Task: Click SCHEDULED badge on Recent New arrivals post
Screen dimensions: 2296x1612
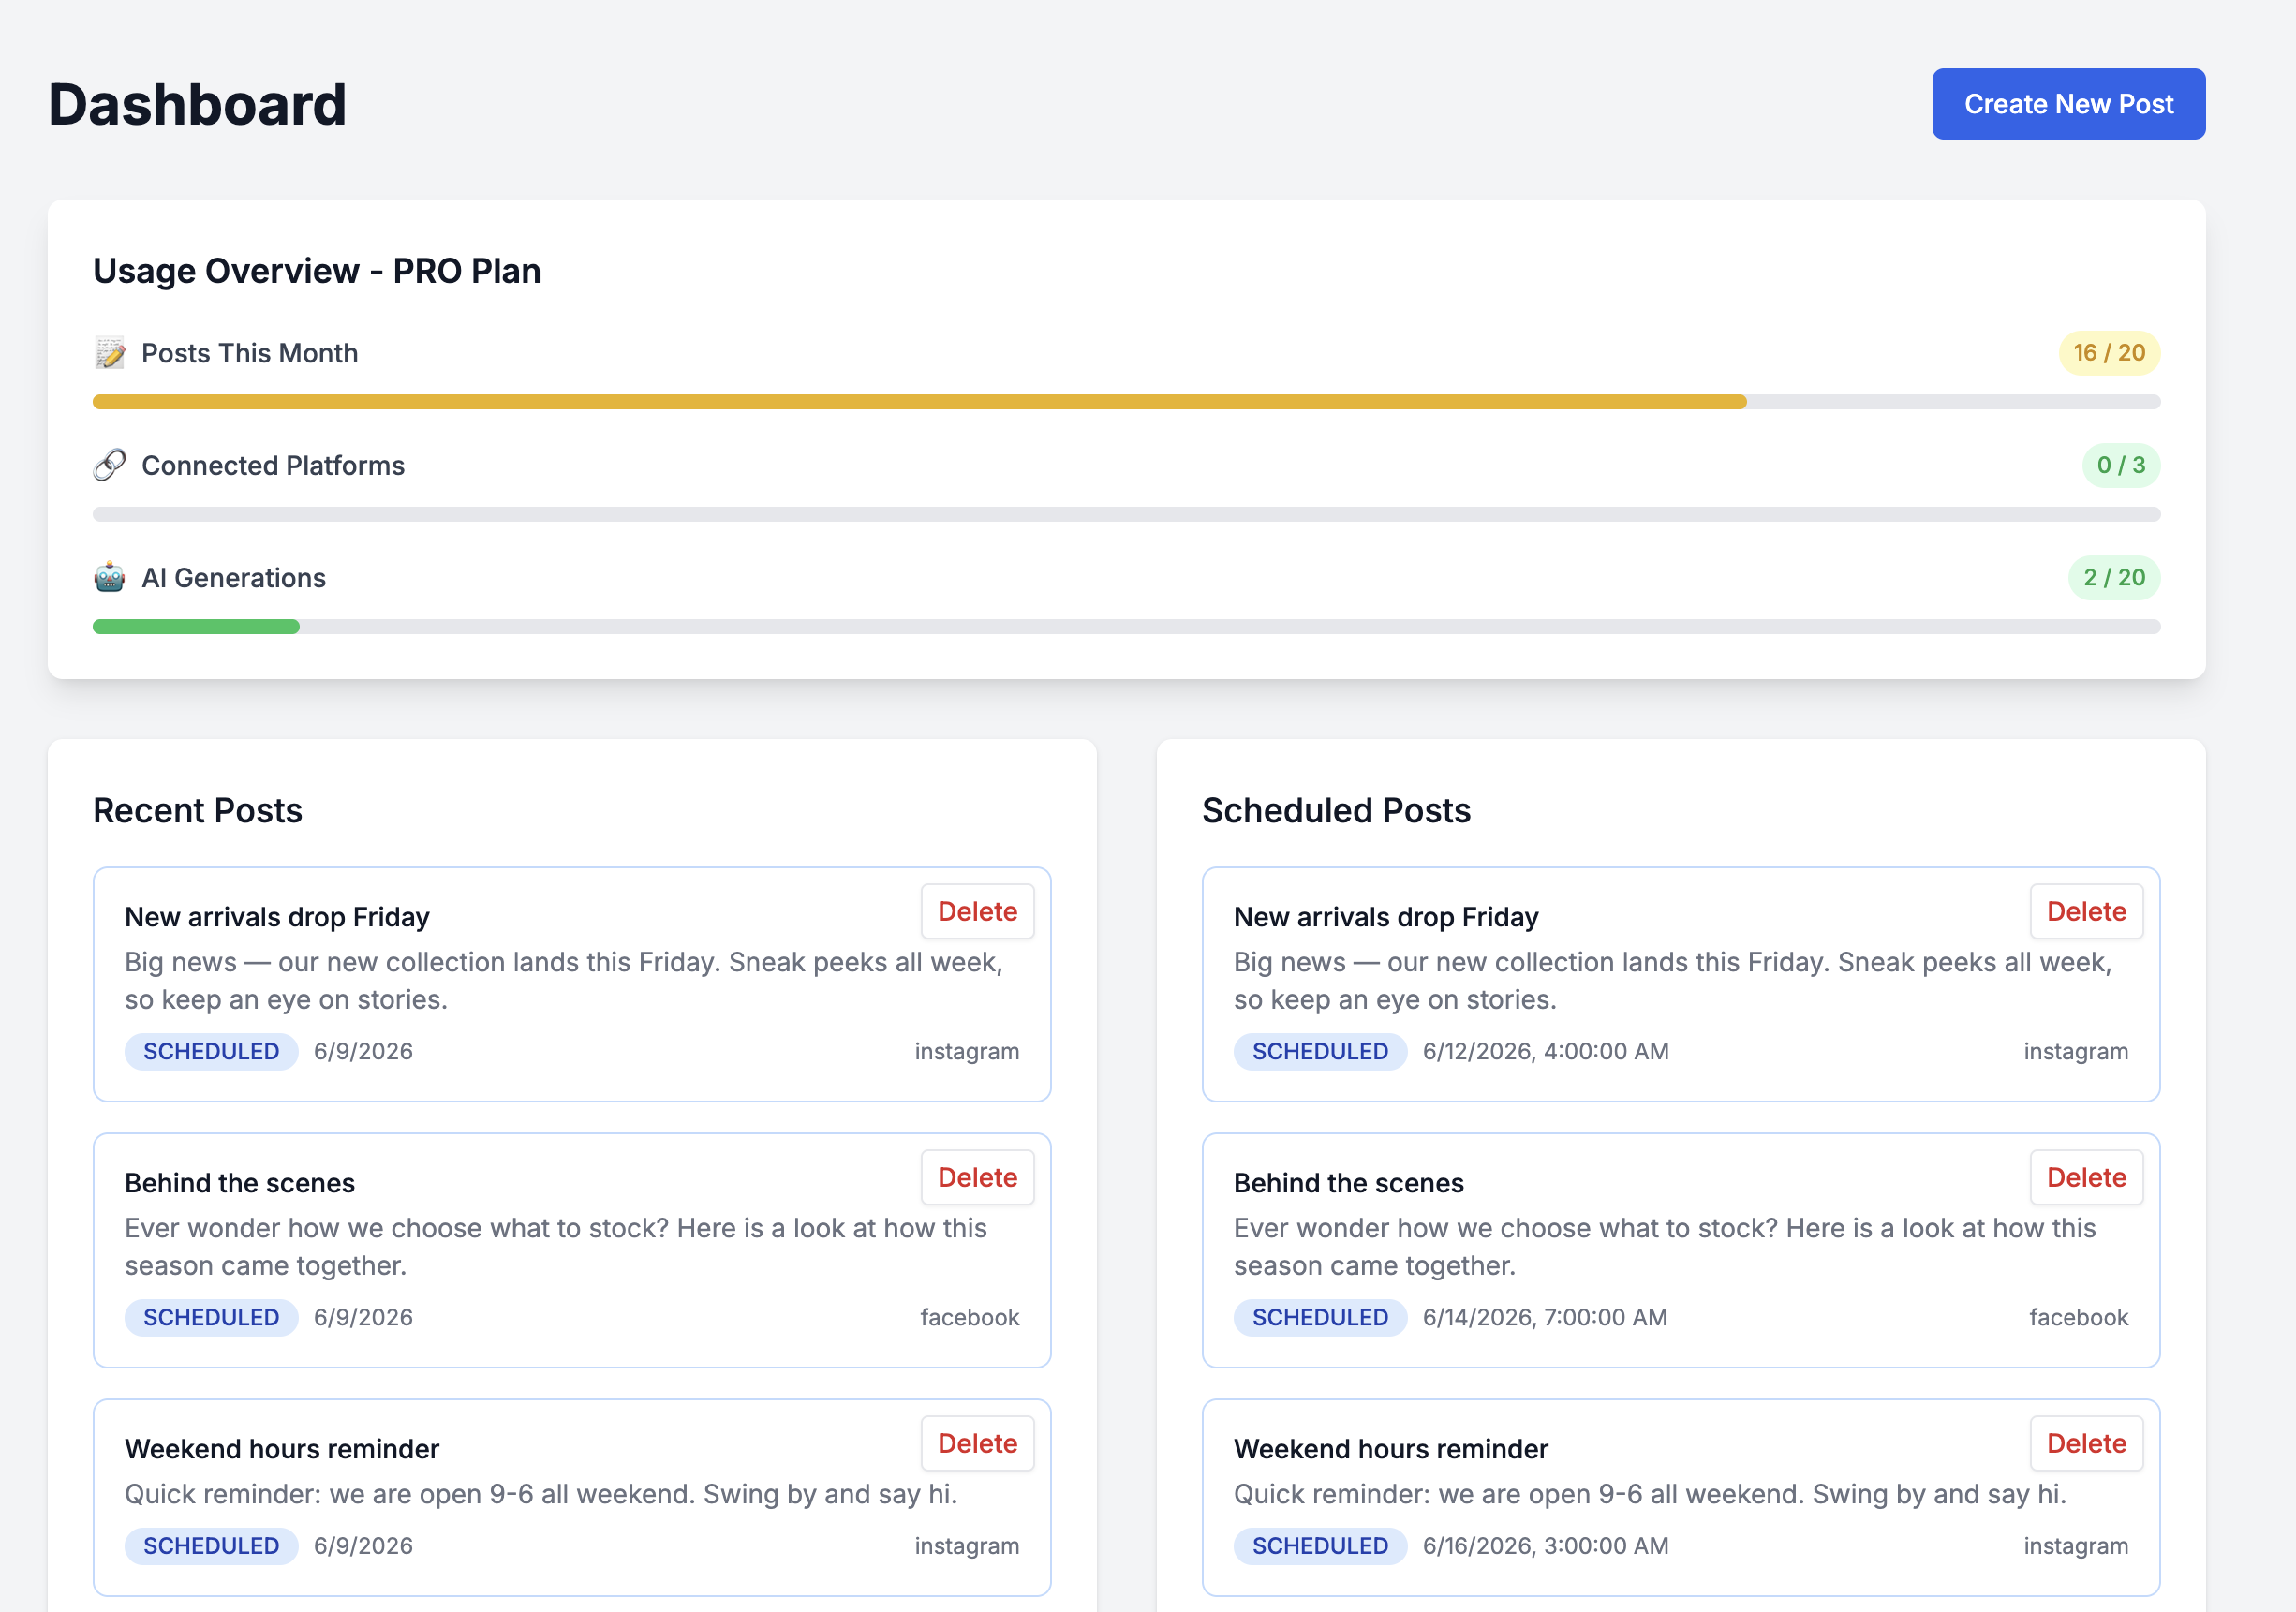Action: pyautogui.click(x=211, y=1051)
